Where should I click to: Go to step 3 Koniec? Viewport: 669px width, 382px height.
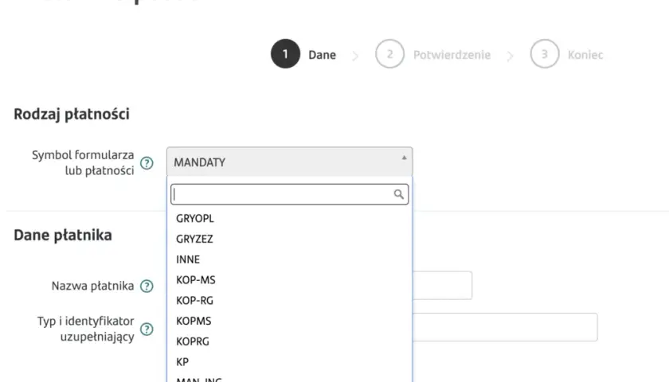tap(566, 54)
